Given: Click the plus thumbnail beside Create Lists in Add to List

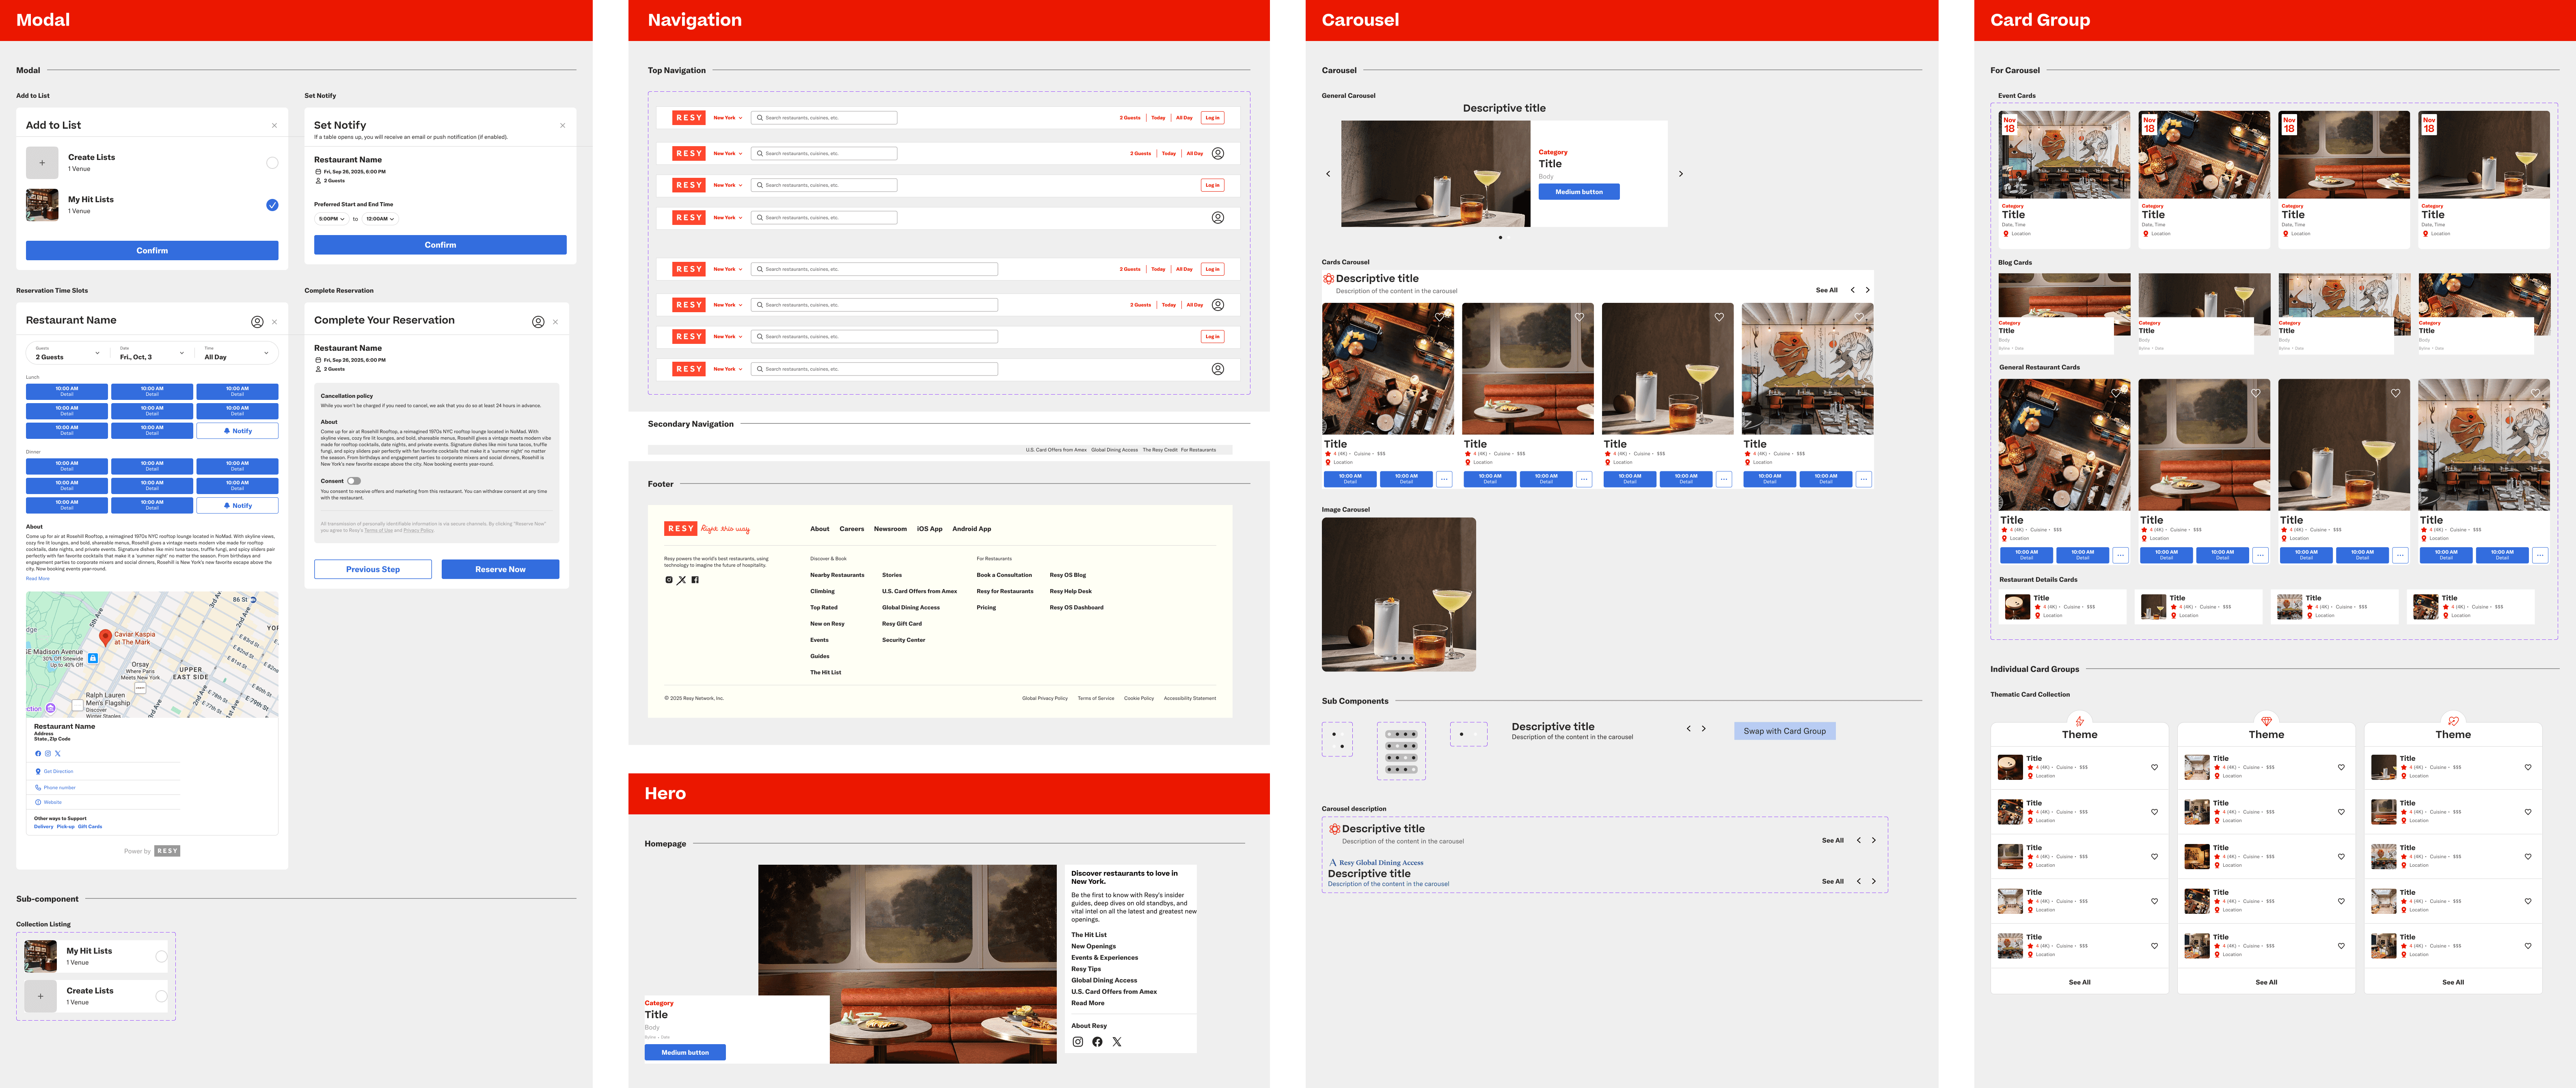Looking at the screenshot, I should (x=42, y=163).
